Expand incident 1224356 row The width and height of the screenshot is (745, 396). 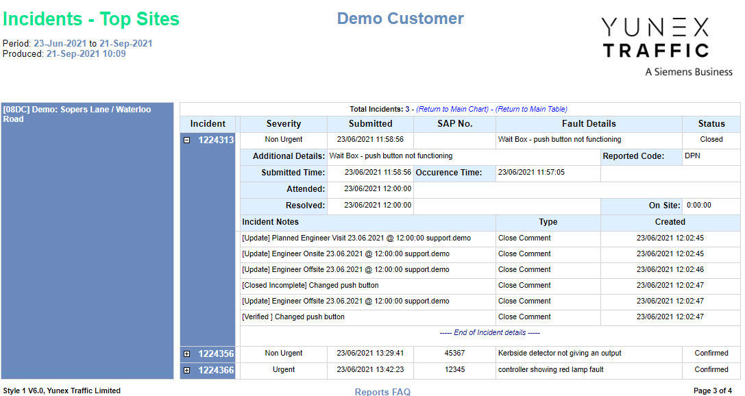point(186,354)
